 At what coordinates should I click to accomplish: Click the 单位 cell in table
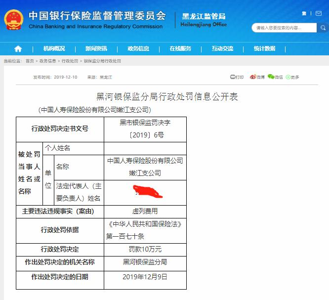[x=48, y=180]
